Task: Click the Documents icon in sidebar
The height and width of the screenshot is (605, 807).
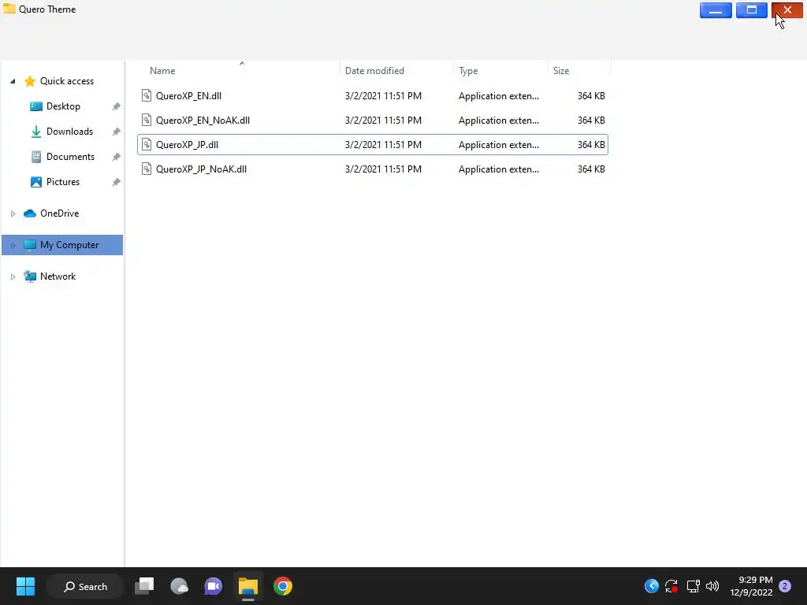Action: pos(36,157)
